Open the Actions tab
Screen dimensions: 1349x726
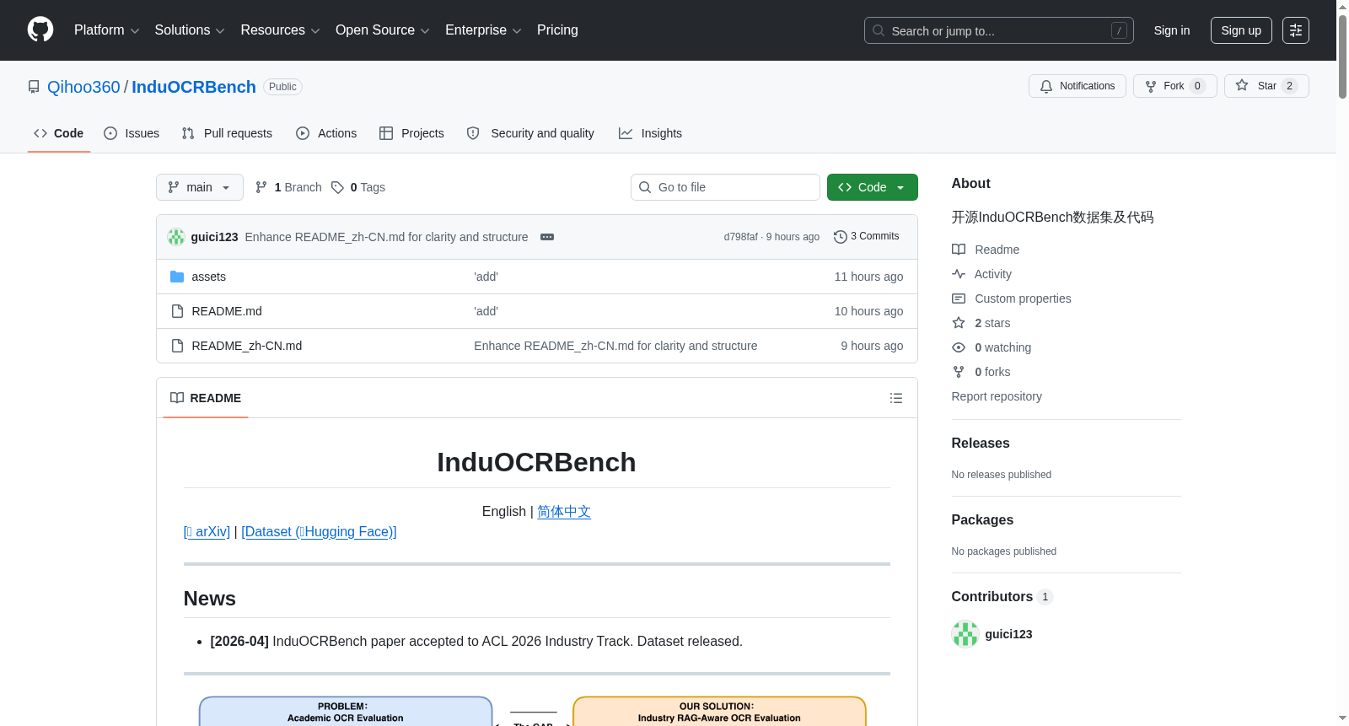326,133
